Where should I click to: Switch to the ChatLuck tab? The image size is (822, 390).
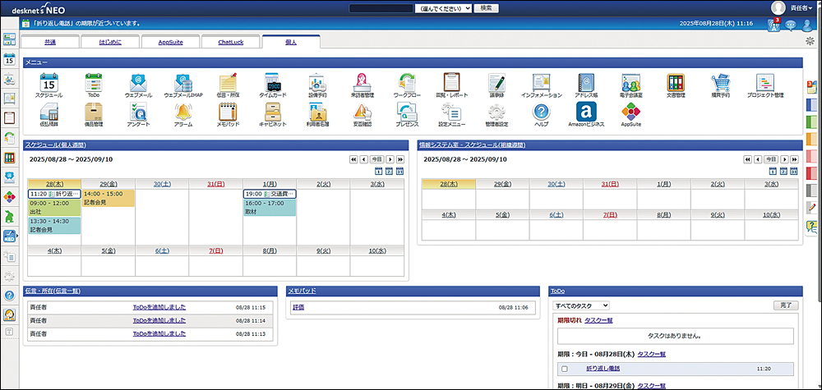click(229, 41)
